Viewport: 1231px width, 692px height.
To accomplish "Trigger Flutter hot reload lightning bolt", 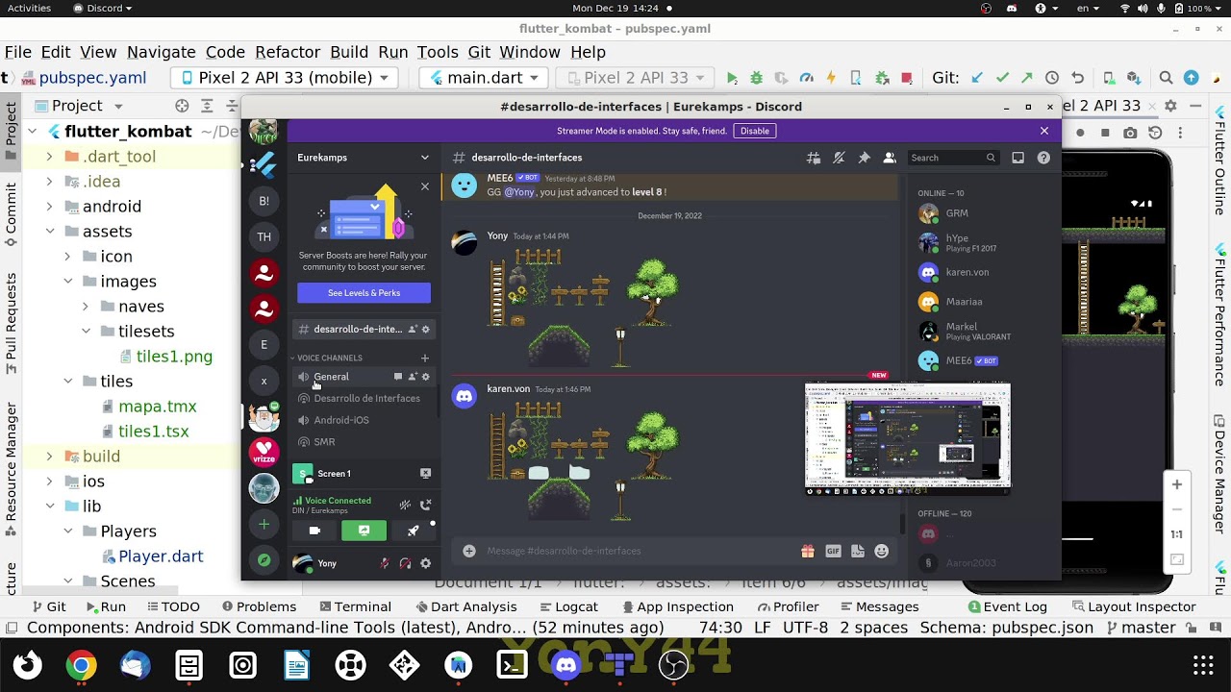I will click(x=831, y=78).
